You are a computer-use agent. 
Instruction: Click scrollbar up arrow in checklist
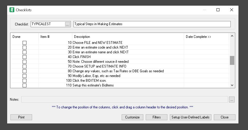[232, 36]
